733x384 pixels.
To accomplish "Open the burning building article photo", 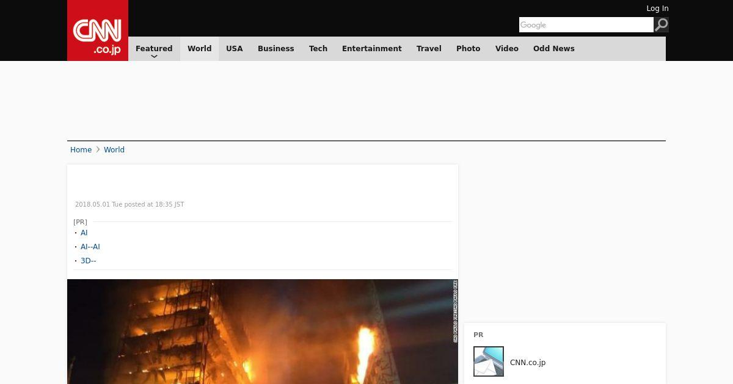I will tap(263, 332).
